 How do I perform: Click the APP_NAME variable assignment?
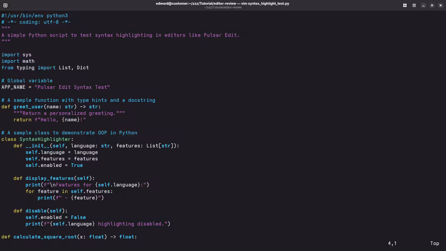point(13,87)
